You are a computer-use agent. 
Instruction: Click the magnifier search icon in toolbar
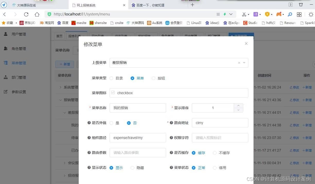tap(290, 14)
